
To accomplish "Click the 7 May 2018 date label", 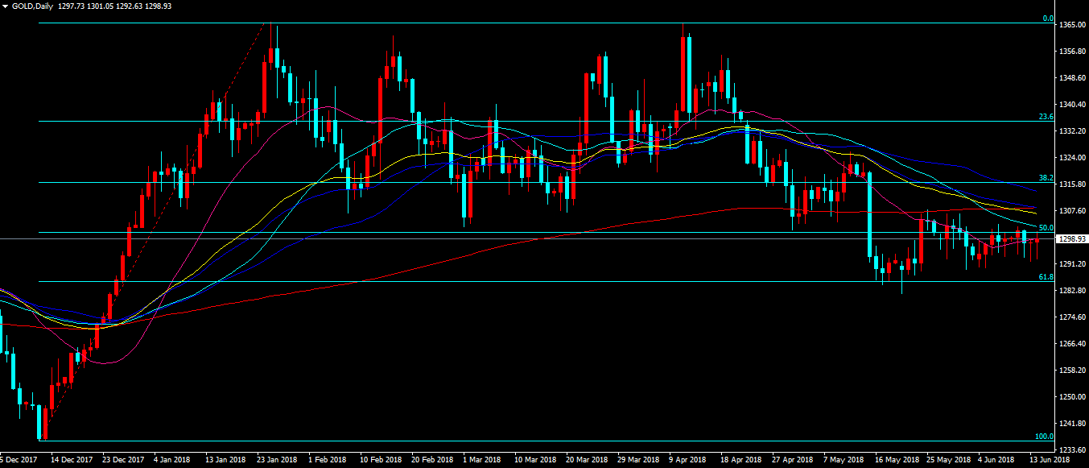I will coord(843,460).
